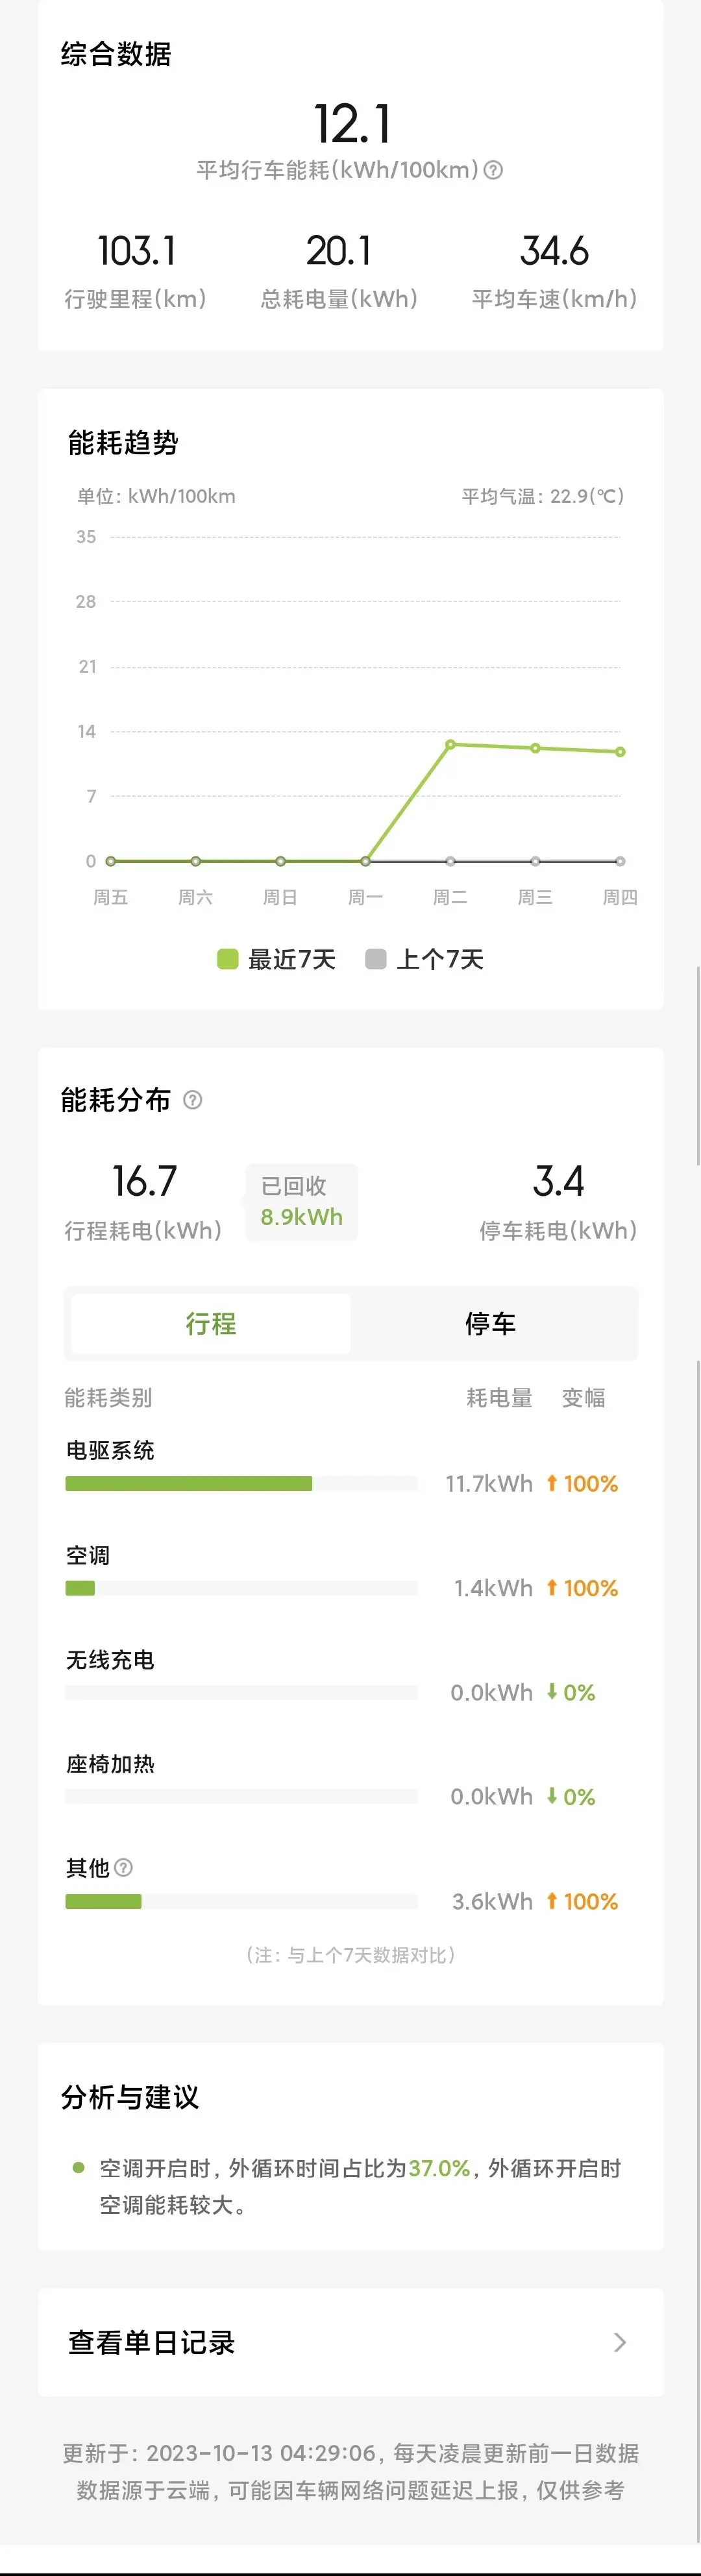Open chevron arrow on 查看单日记录
Viewport: 701px width, 2576px height.
coord(620,2342)
